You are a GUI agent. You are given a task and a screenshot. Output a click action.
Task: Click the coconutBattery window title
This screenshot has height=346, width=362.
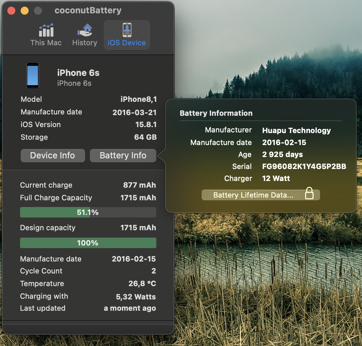coord(88,10)
